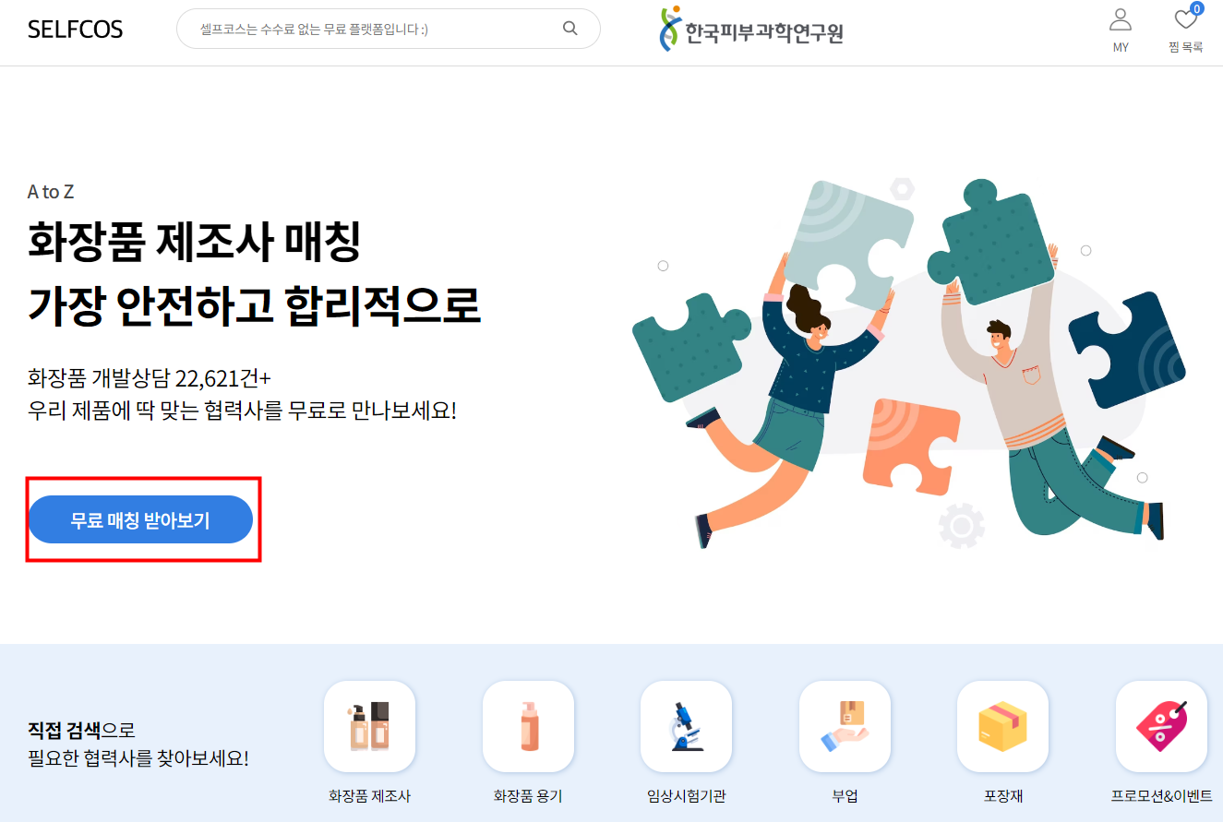Click the 무료 매칭 받아보기 button
Screen dimensions: 1223x822
point(140,519)
